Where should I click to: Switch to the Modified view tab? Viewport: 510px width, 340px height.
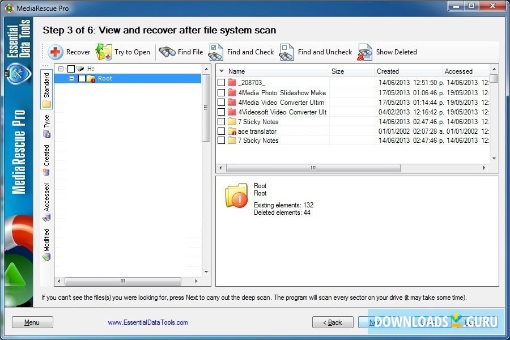[x=46, y=245]
